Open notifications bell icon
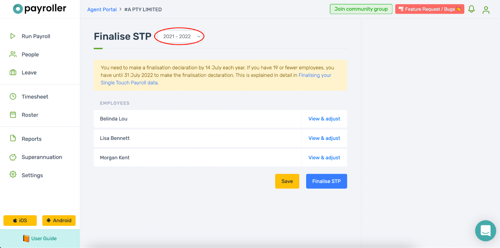The width and height of the screenshot is (500, 248). [x=471, y=9]
